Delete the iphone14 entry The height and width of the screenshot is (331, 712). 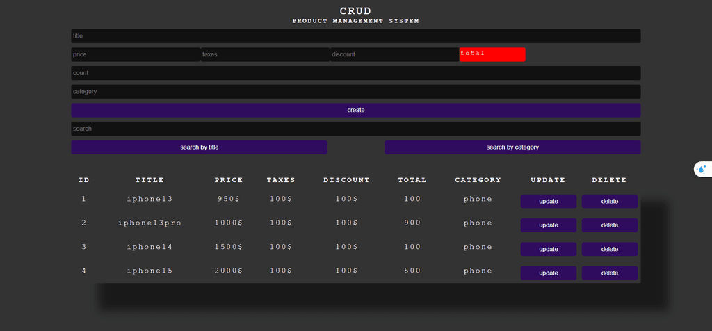609,249
